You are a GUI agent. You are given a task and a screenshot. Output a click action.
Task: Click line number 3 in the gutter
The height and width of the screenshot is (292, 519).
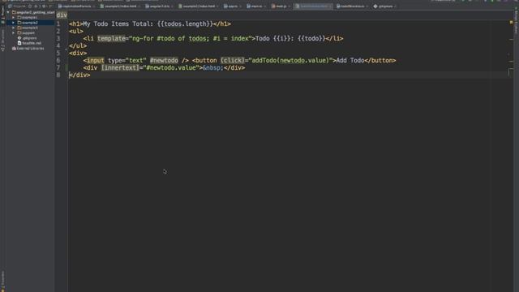pos(58,38)
